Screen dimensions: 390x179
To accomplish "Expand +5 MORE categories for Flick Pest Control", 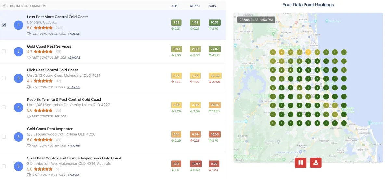I will (x=74, y=87).
